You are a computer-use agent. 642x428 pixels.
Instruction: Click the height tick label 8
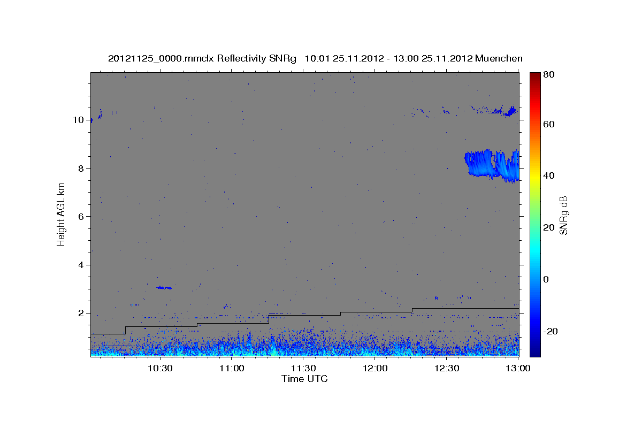coord(81,168)
